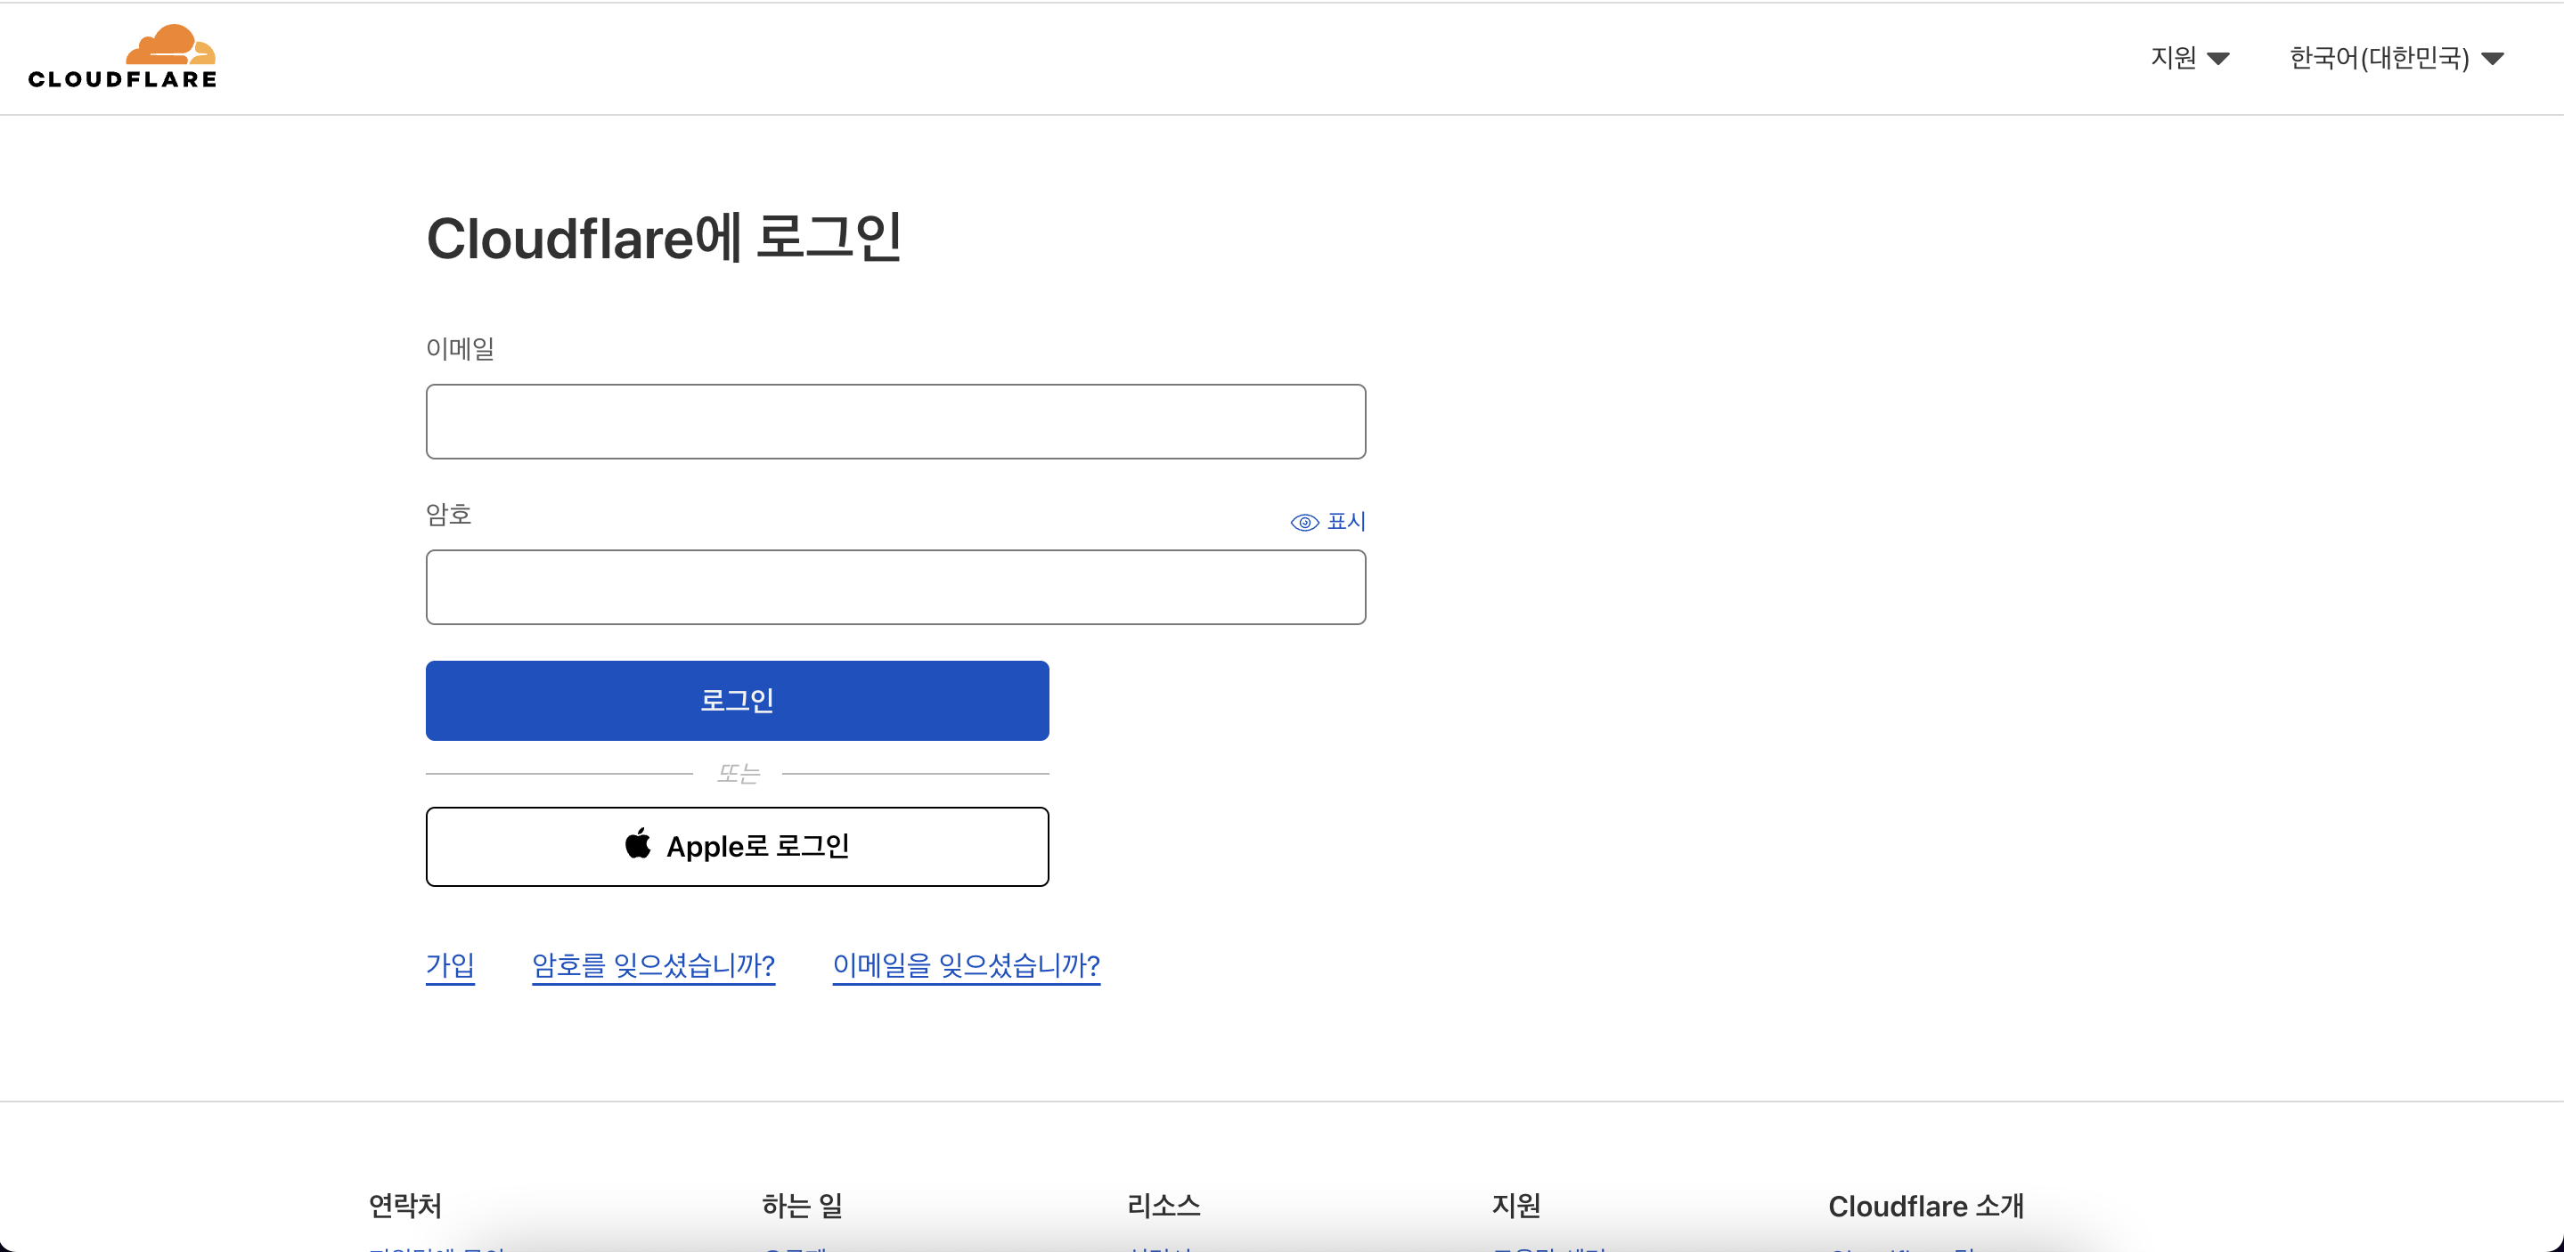Click the Apple logo sign-in button
Viewport: 2564px width, 1252px height.
coord(737,846)
